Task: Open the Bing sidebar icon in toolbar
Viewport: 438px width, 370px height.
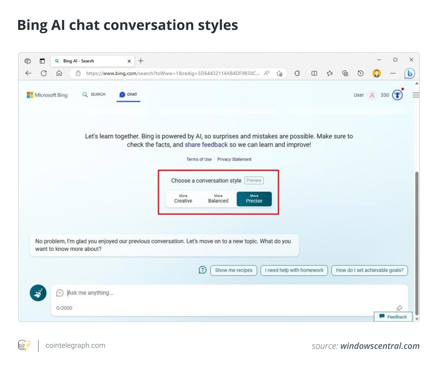Action: 409,73
